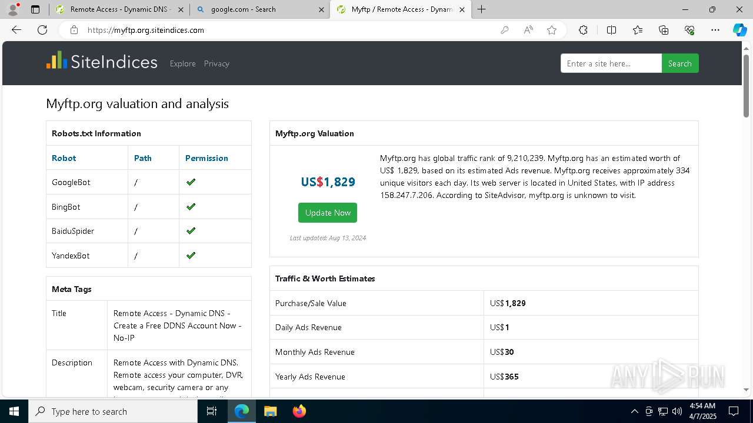Click the Path column header

(142, 158)
